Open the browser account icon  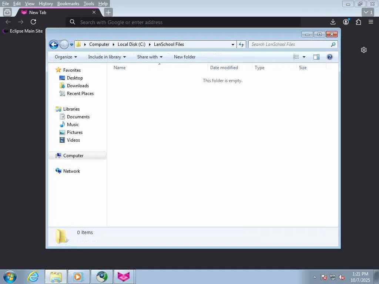tap(346, 22)
